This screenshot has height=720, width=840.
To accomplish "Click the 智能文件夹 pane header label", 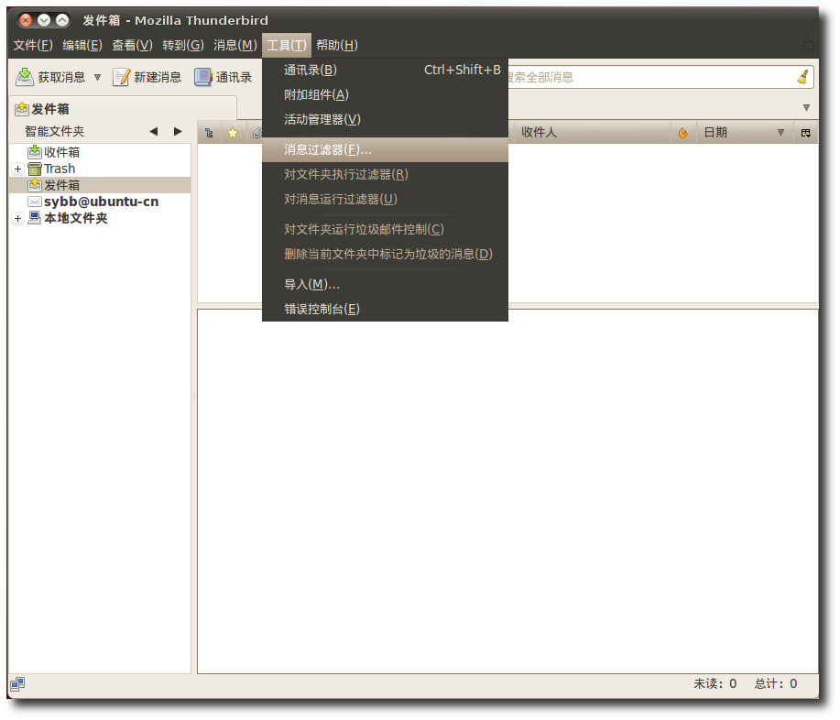I will [x=55, y=132].
